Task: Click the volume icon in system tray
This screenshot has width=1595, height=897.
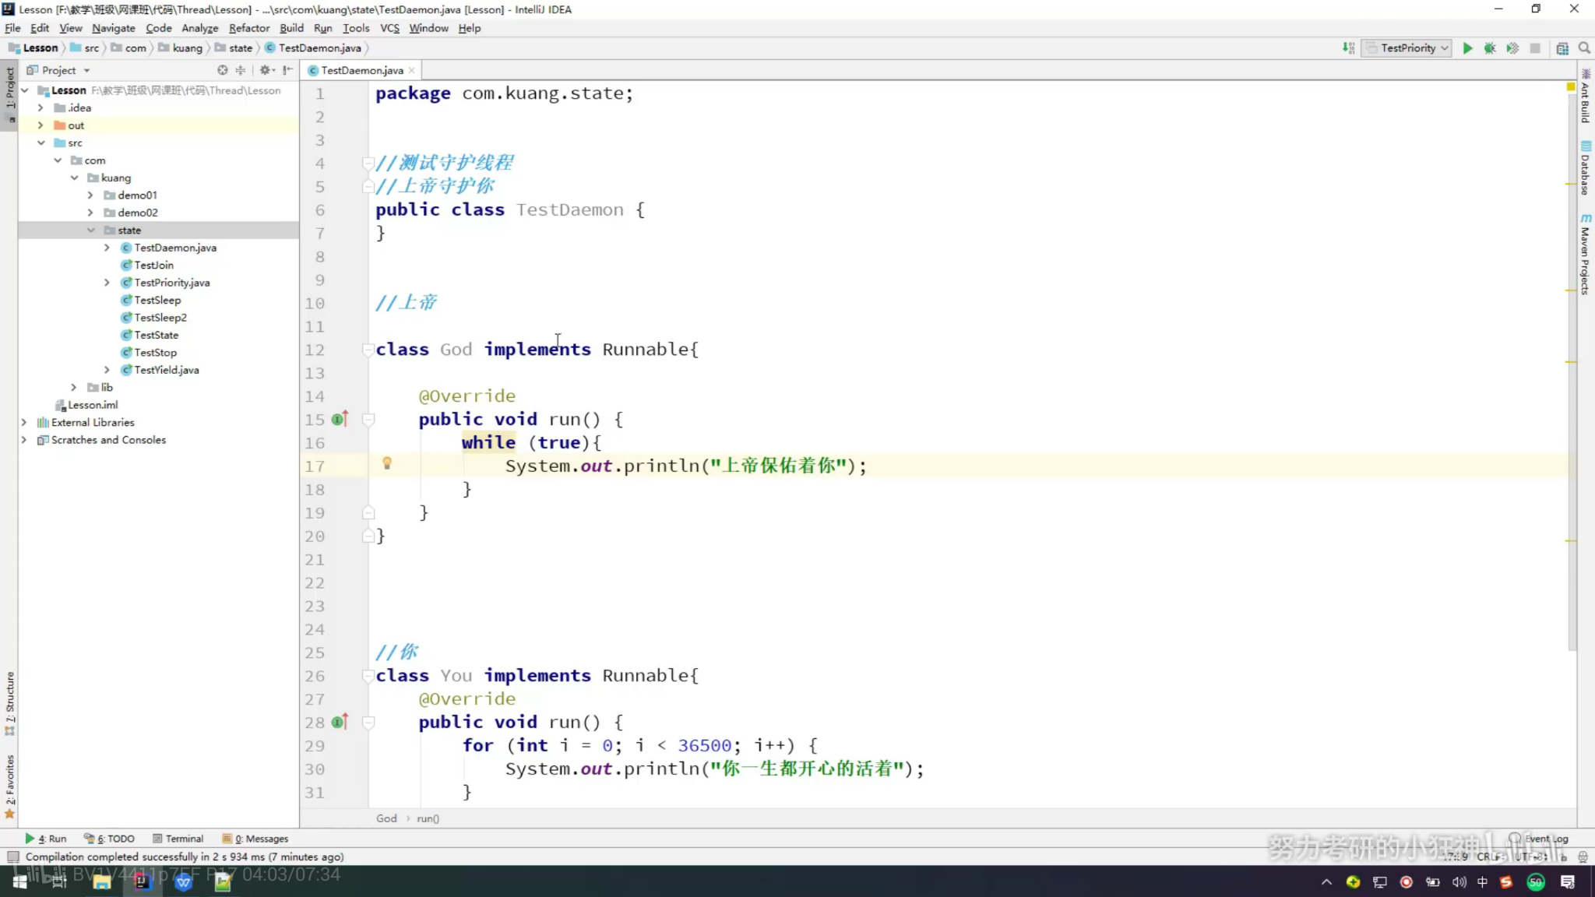Action: tap(1459, 881)
